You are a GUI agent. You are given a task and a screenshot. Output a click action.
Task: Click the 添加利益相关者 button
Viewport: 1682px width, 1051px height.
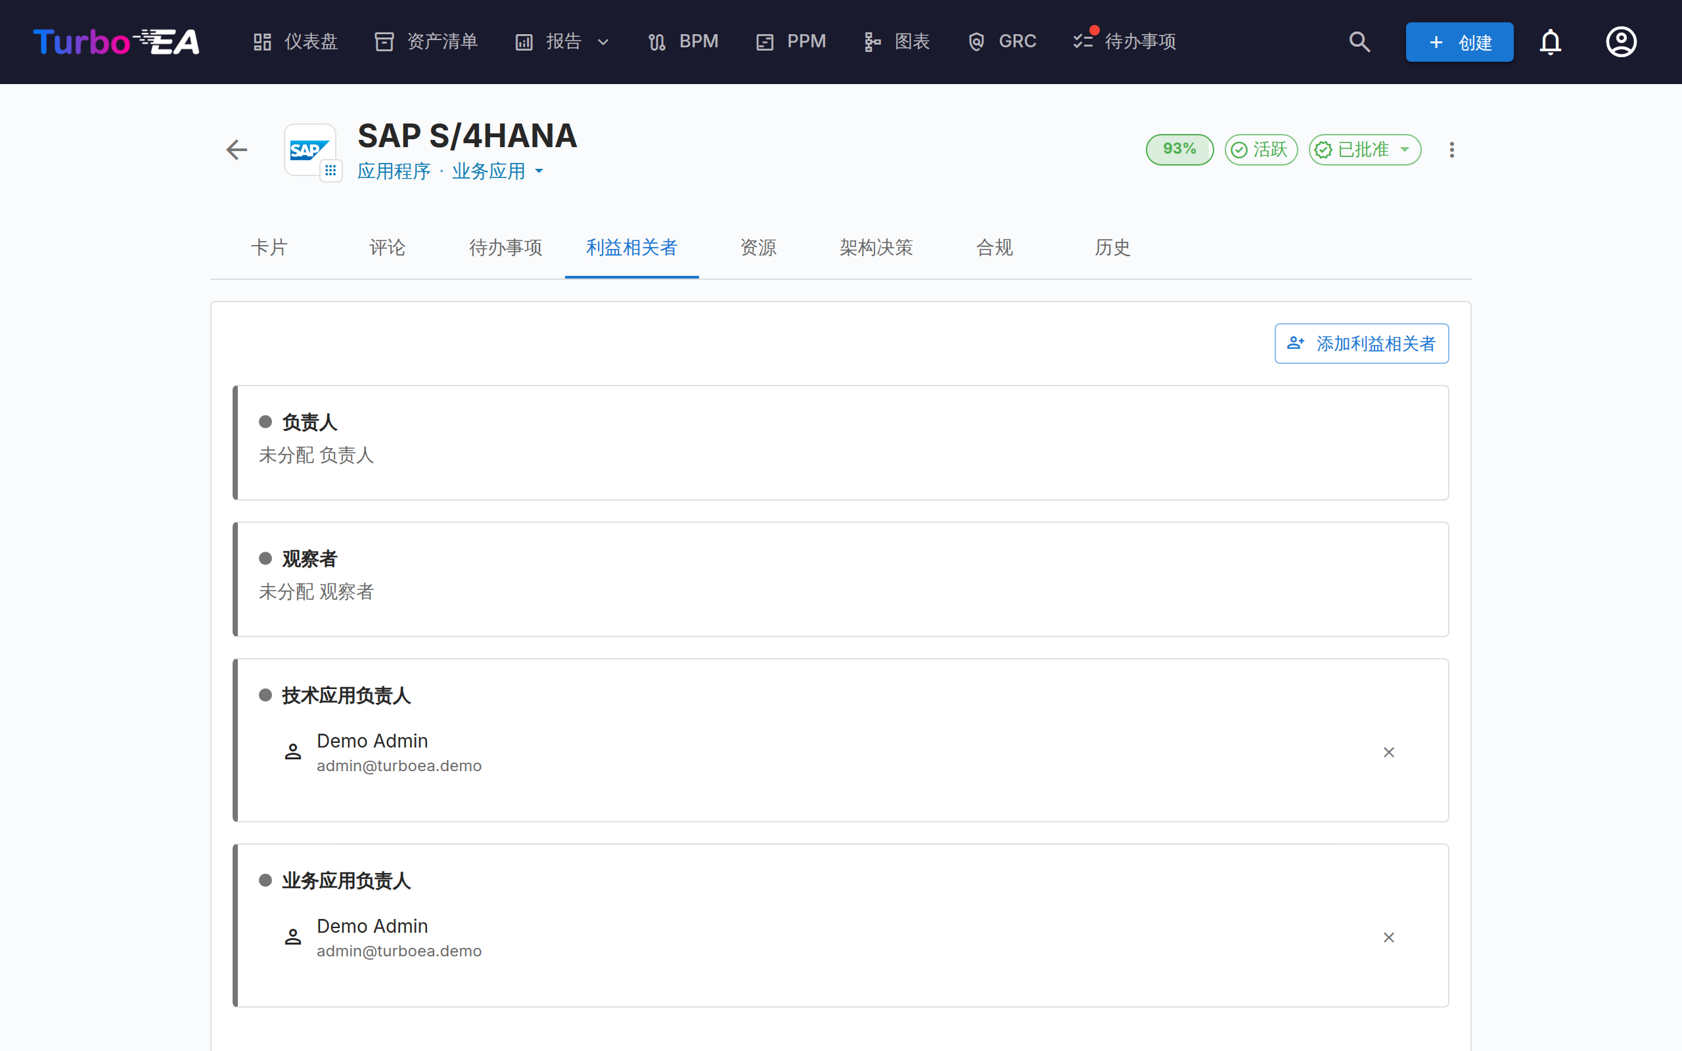point(1361,344)
